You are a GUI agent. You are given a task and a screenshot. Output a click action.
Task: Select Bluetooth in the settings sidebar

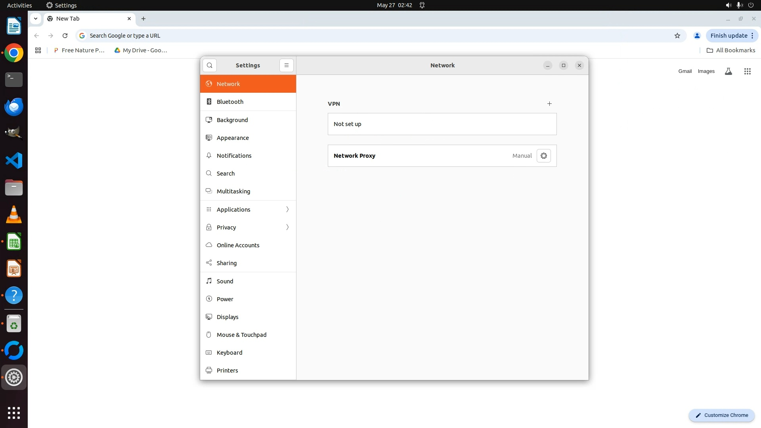(230, 102)
